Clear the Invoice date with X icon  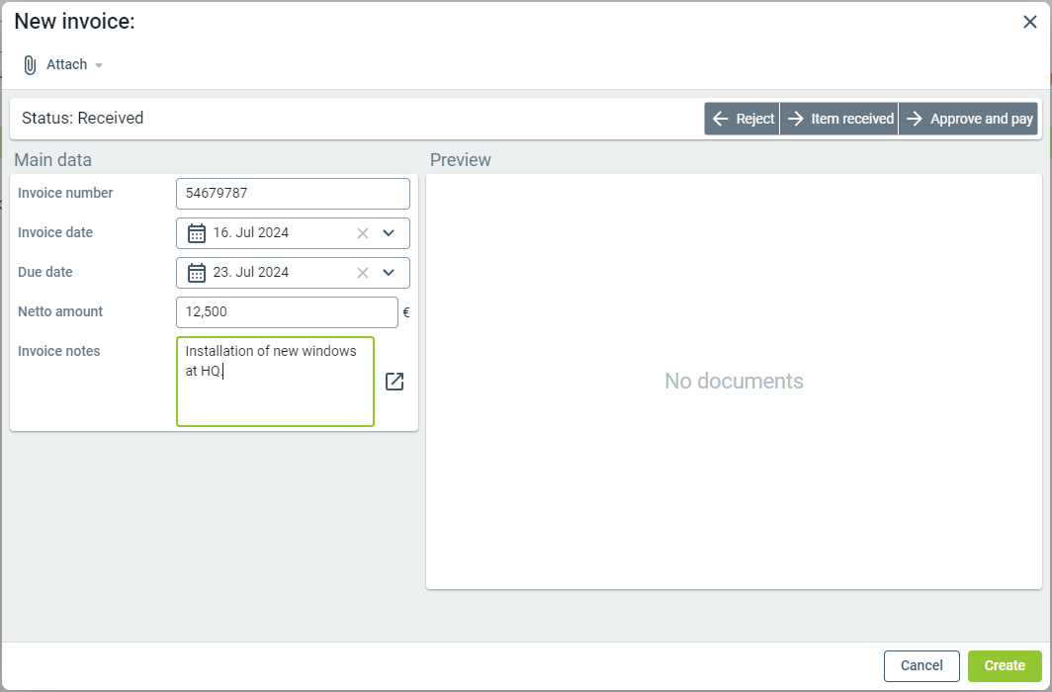[x=363, y=233]
